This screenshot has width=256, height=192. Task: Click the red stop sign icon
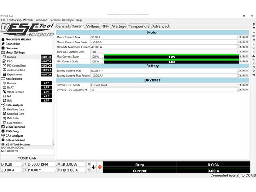(x=100, y=167)
